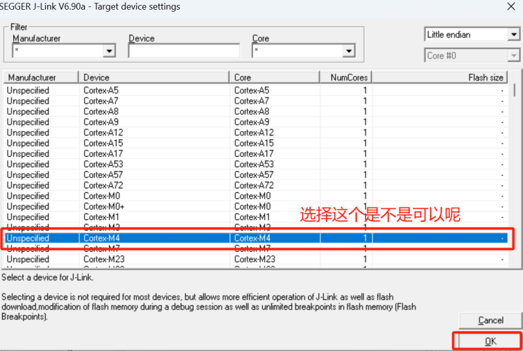
Task: Select the Cortex-A12 device row
Action: pos(256,132)
